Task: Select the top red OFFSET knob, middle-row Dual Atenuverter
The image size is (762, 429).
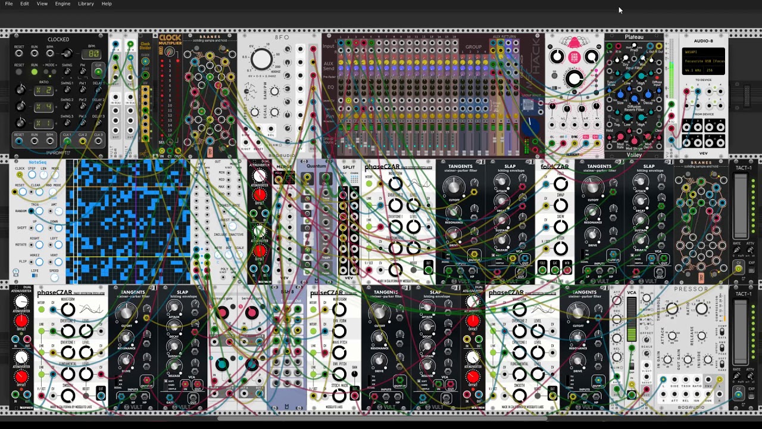Action: point(259,195)
